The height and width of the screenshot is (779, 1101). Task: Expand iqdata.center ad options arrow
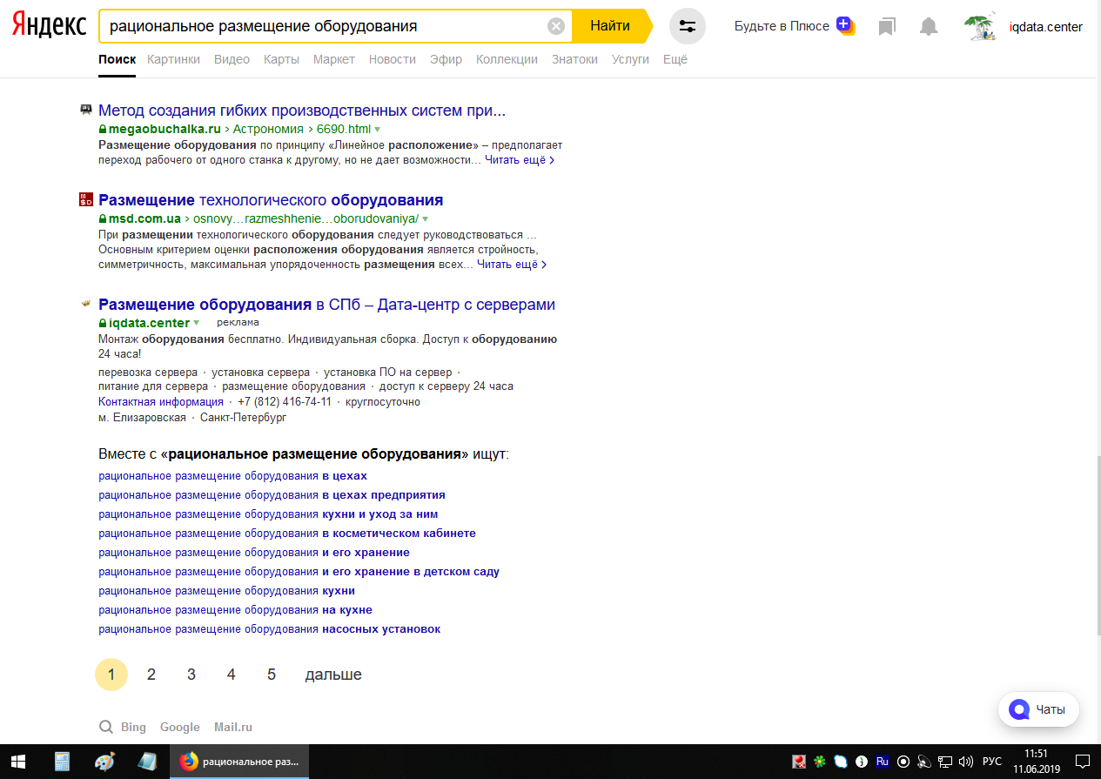(197, 324)
